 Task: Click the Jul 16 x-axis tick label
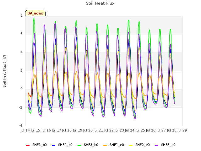(x=46, y=130)
